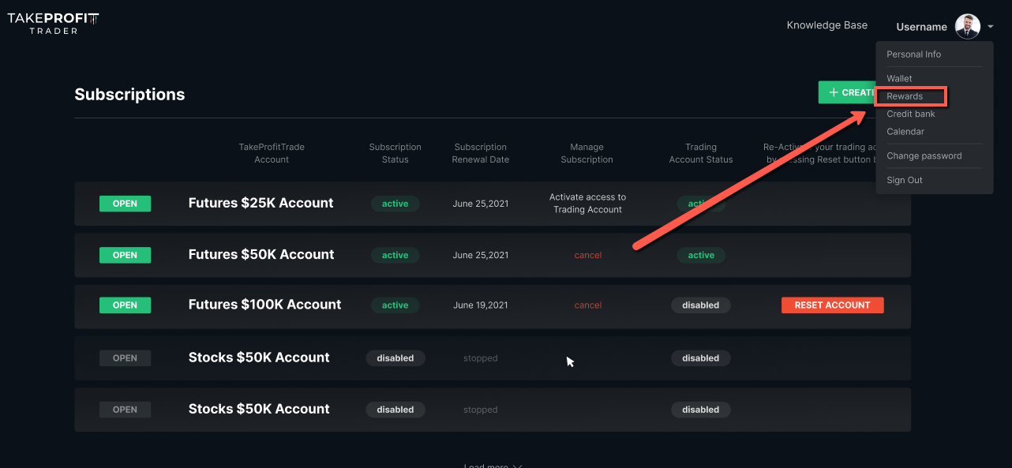Viewport: 1012px width, 468px height.
Task: Click June 25,2021 date for Futures $25K
Action: [480, 204]
